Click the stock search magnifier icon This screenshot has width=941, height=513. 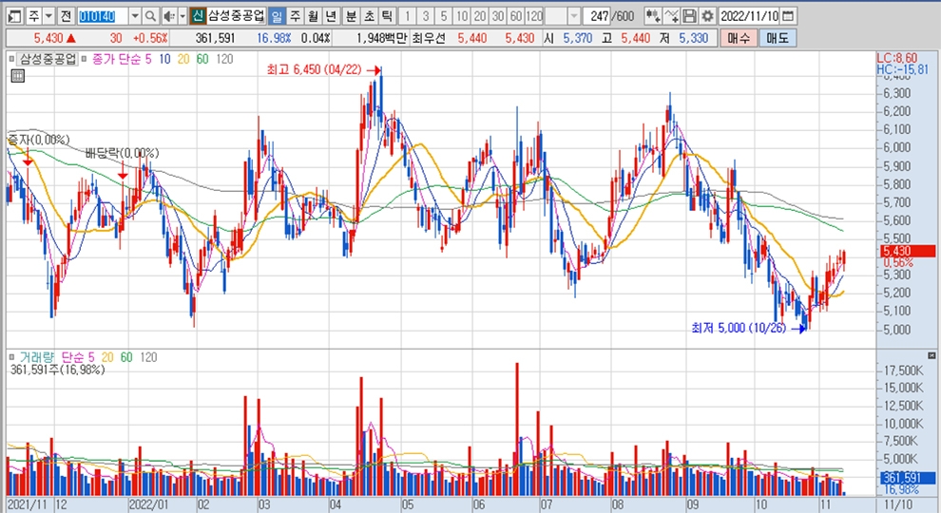point(150,16)
